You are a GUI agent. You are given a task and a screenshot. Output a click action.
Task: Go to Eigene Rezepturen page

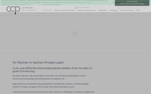point(87,10)
